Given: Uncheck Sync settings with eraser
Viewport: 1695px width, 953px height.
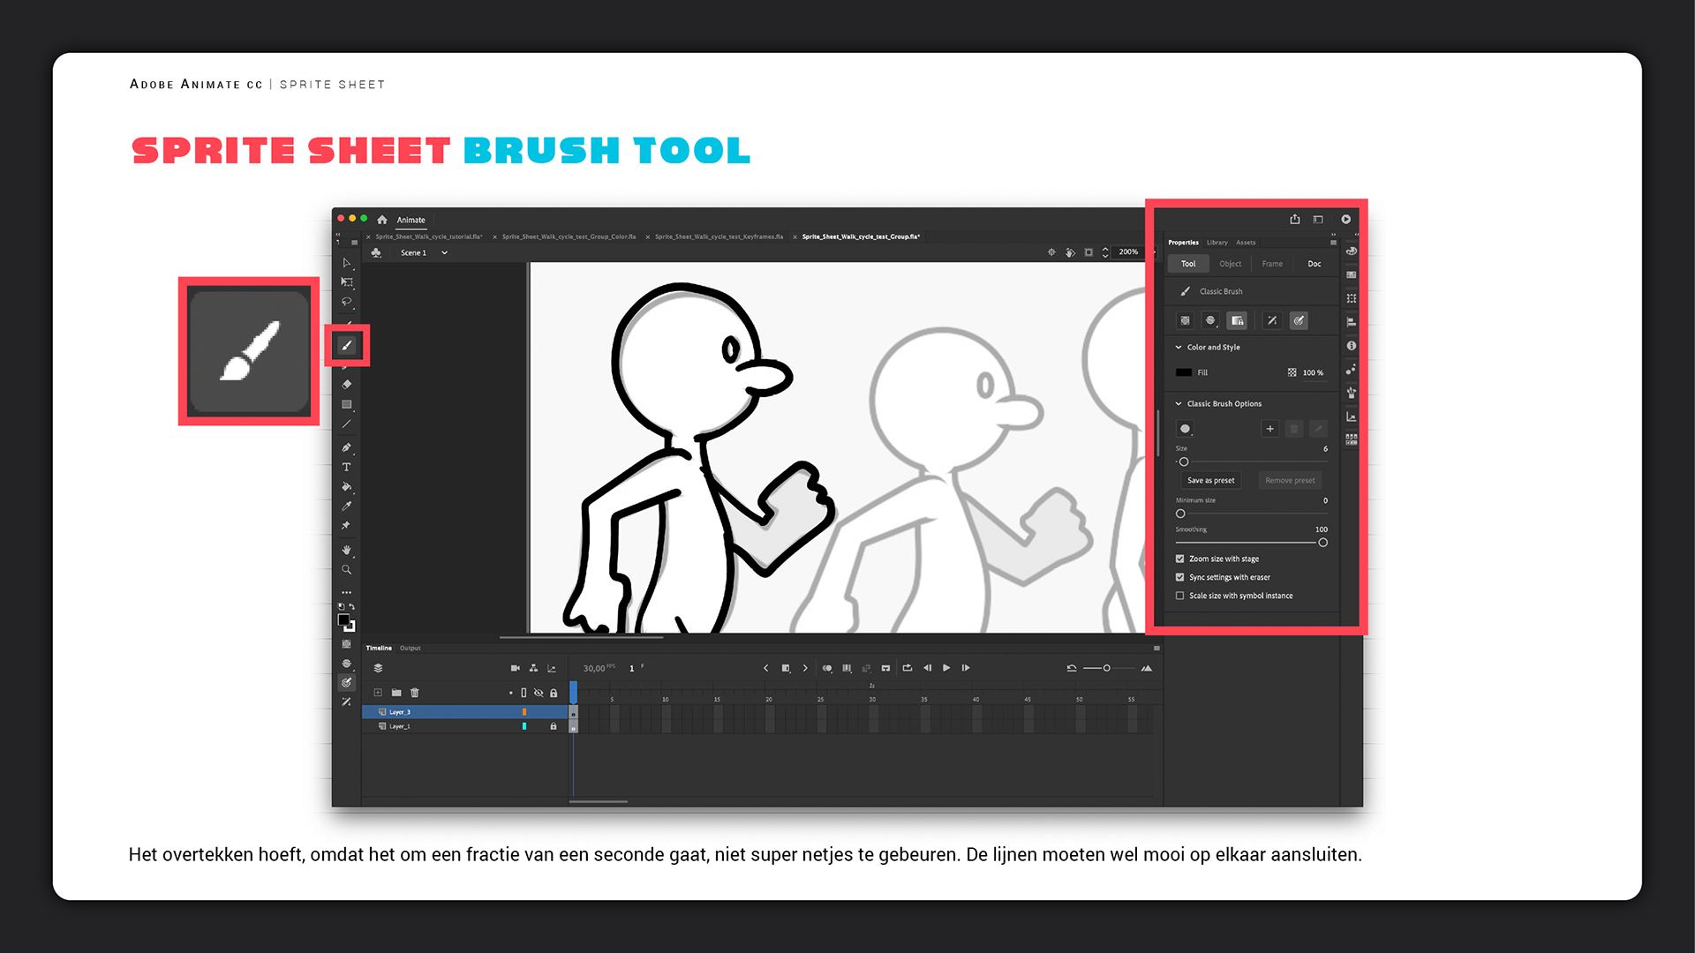Looking at the screenshot, I should 1179,577.
